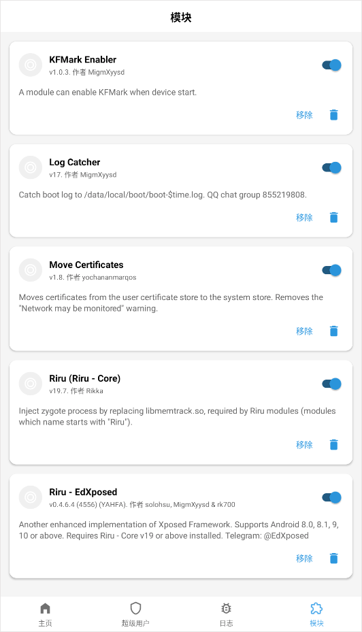Tap trash icon for Move Certificates

coord(334,331)
